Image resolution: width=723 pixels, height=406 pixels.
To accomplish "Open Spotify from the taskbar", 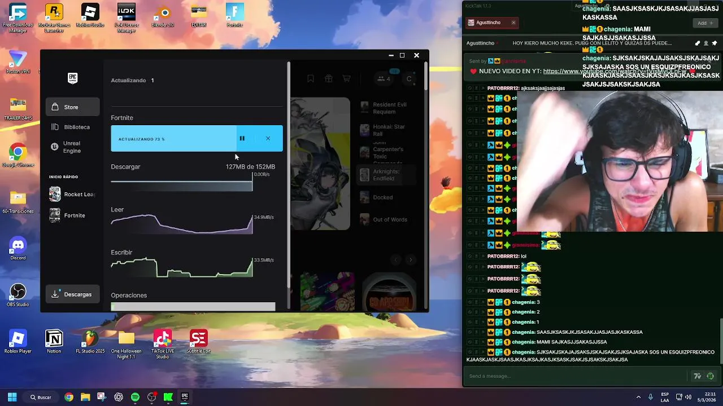I will [135, 397].
